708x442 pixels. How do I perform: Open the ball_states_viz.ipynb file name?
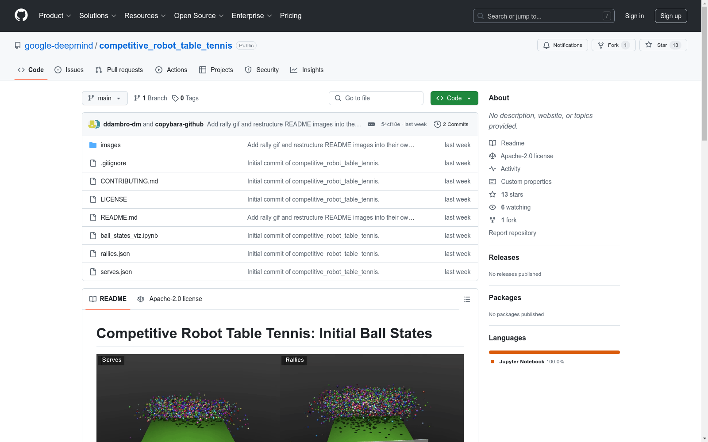pos(129,236)
